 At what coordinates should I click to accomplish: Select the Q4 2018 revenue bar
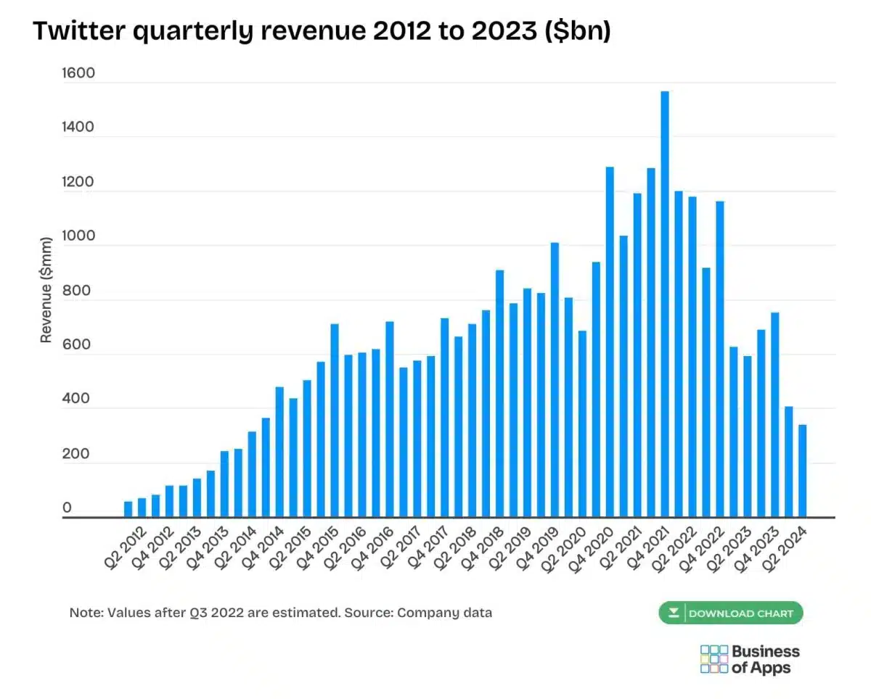click(x=499, y=394)
